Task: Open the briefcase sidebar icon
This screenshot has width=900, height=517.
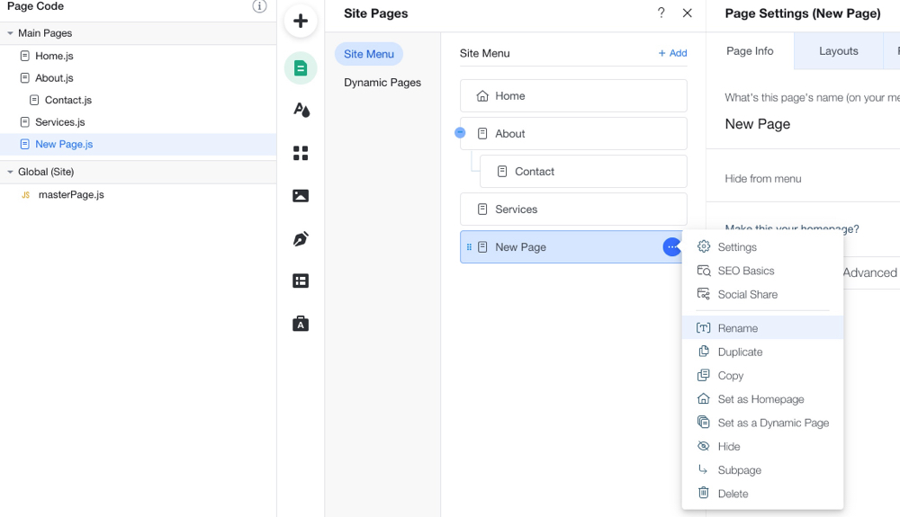Action: pyautogui.click(x=301, y=324)
